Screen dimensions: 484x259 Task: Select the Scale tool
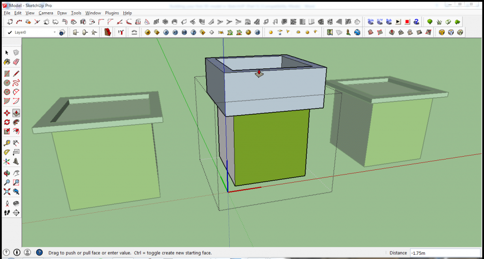coord(7,132)
